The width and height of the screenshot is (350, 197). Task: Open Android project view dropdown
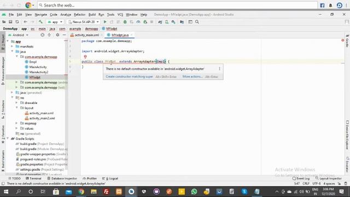(18, 35)
